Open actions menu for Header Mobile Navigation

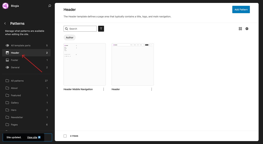[103, 89]
